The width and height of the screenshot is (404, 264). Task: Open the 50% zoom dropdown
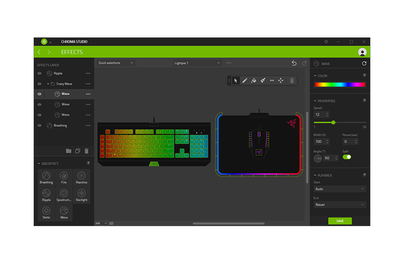click(x=101, y=223)
